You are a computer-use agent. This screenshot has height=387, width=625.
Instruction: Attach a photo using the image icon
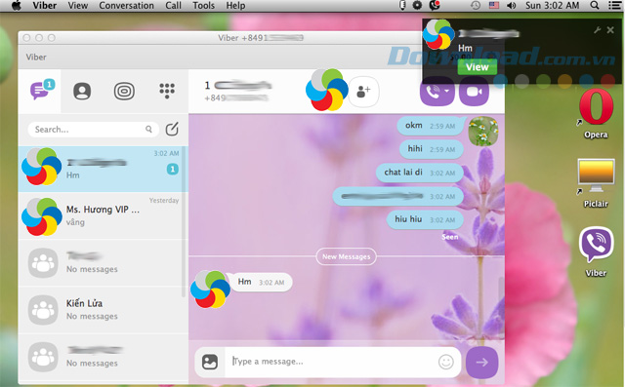click(x=210, y=362)
